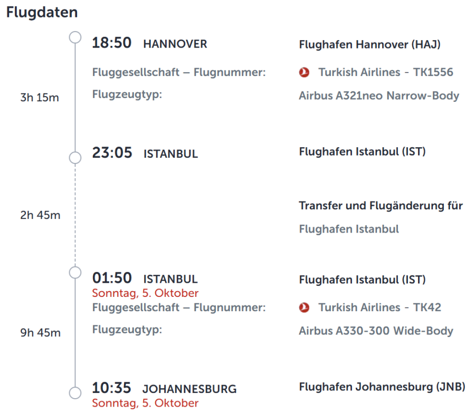The width and height of the screenshot is (475, 414).
Task: Click the Johannesburg arrival timeline circle
Action: pyautogui.click(x=75, y=393)
